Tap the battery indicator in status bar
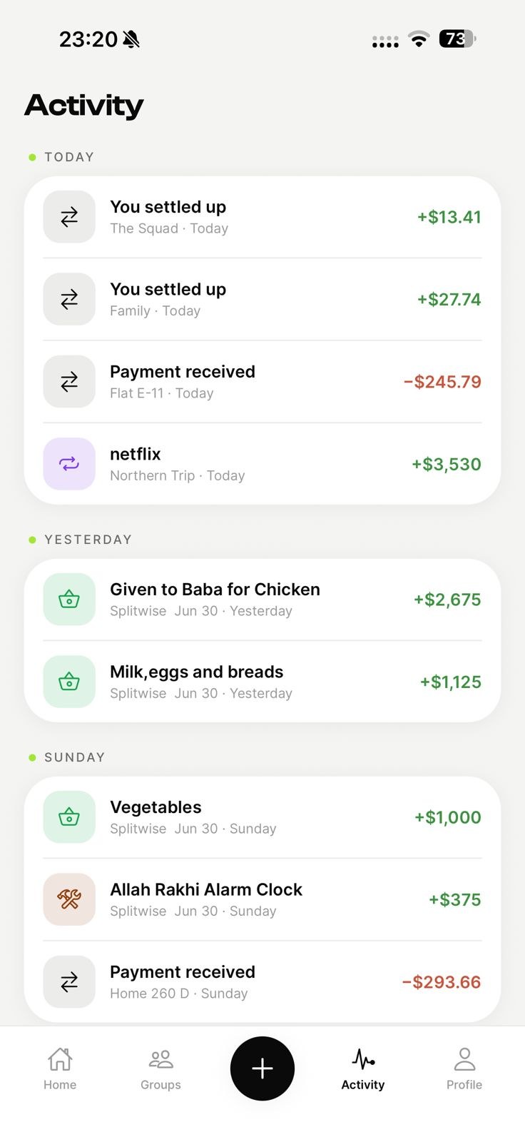Viewport: 525px width, 1142px height. [x=458, y=39]
